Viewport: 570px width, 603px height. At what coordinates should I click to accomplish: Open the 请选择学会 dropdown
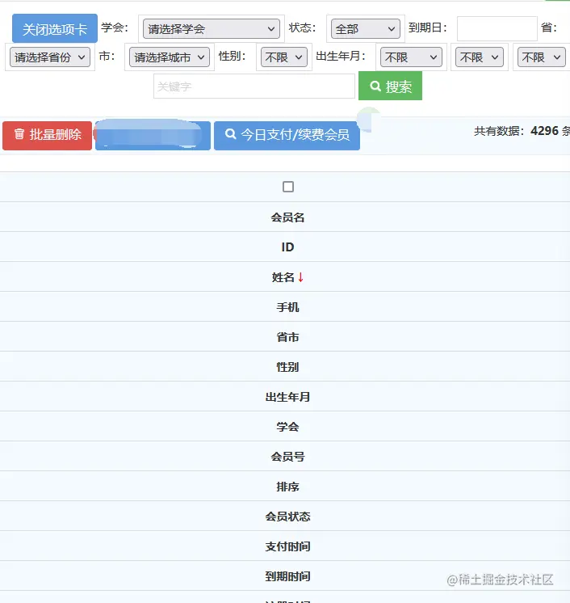coord(212,29)
